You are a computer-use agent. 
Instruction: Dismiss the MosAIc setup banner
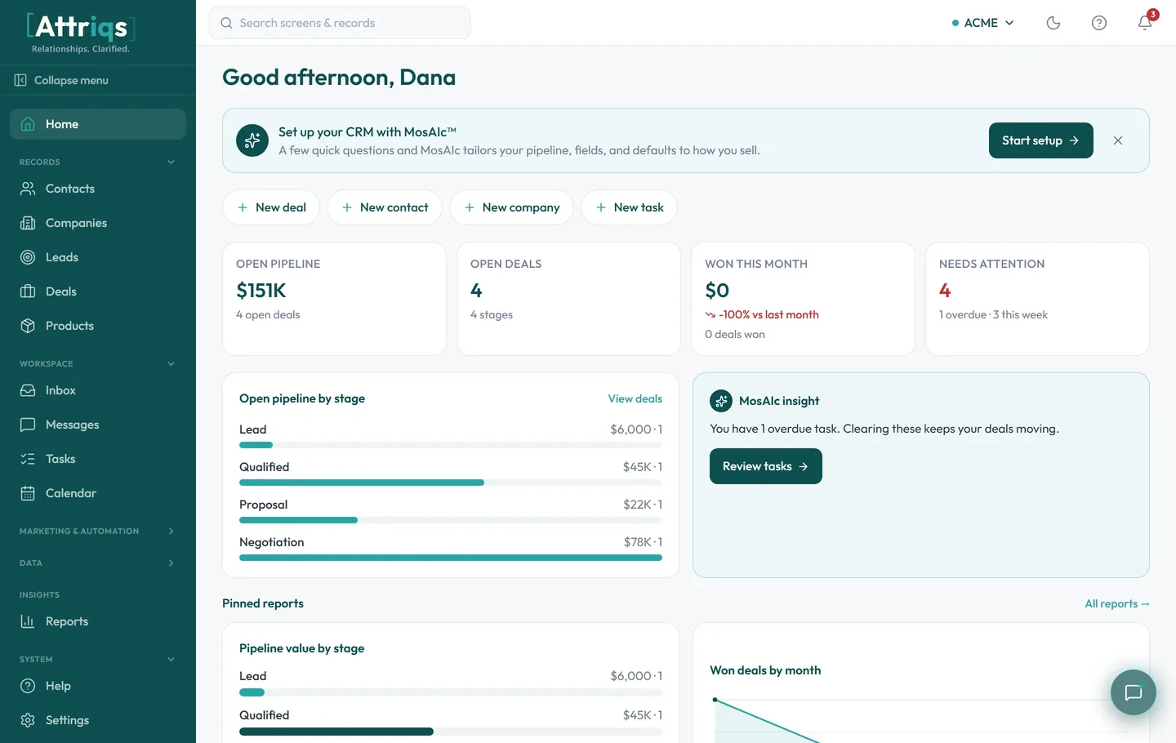(1118, 140)
